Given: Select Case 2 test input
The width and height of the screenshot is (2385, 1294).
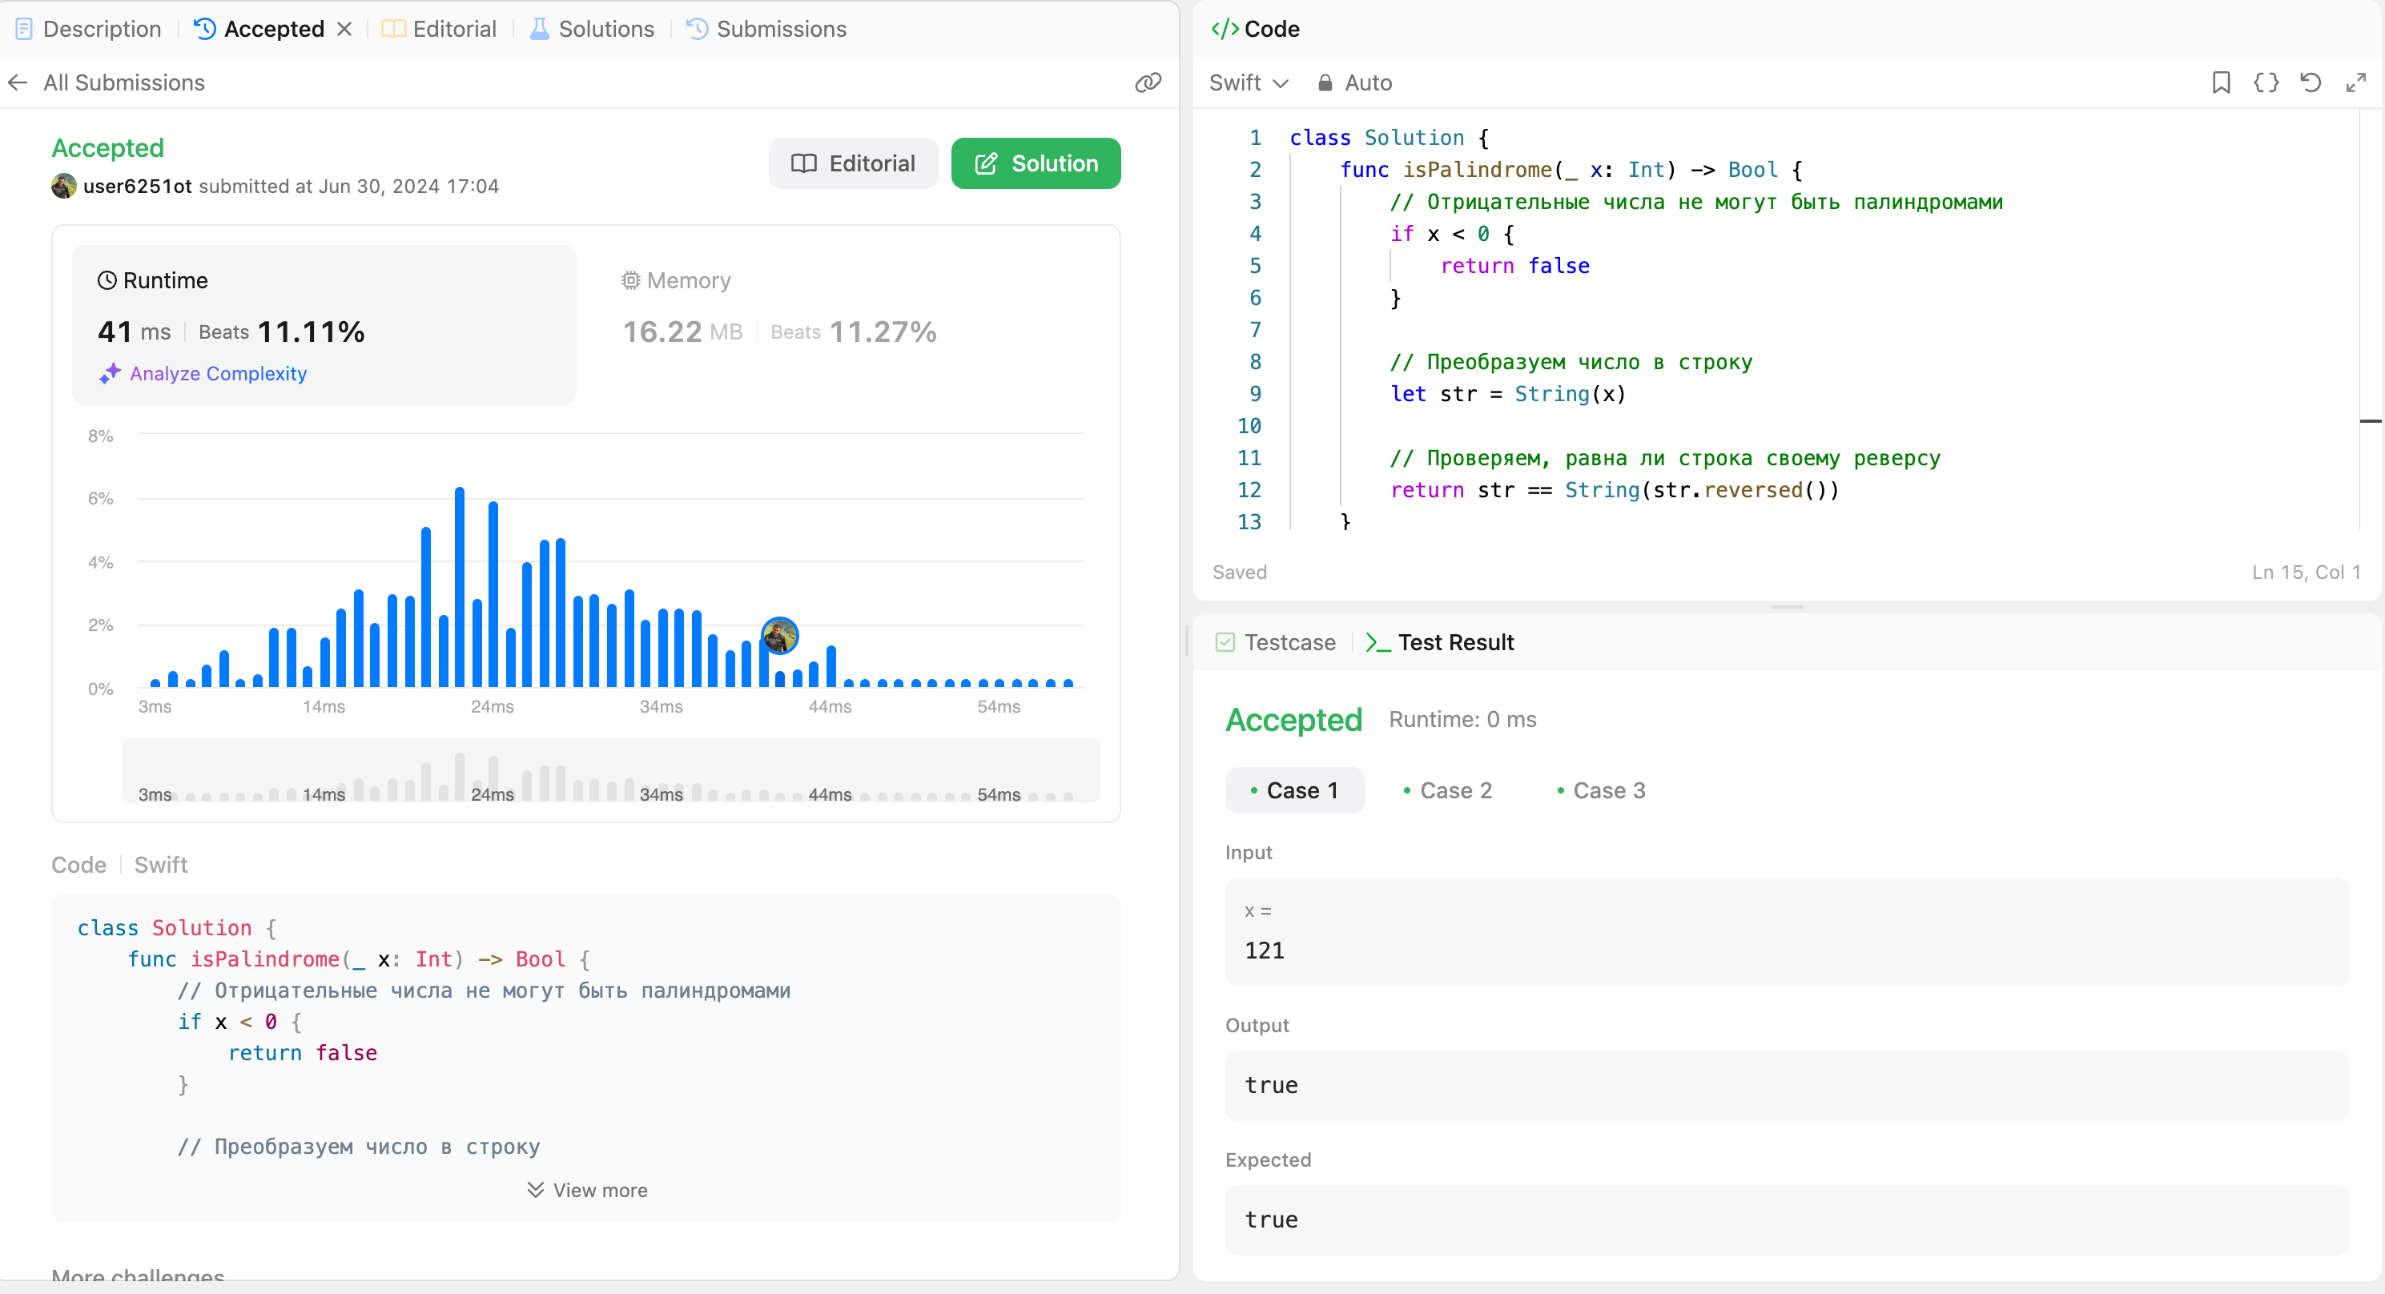Looking at the screenshot, I should pos(1451,790).
